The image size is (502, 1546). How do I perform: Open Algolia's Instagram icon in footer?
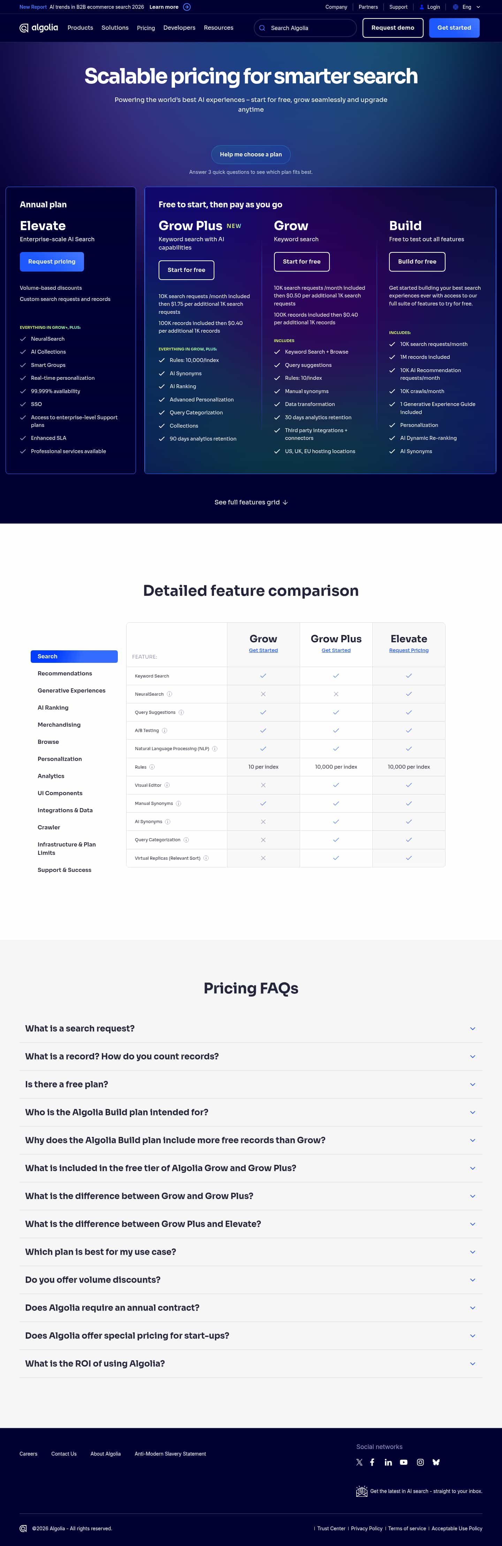coord(420,1462)
